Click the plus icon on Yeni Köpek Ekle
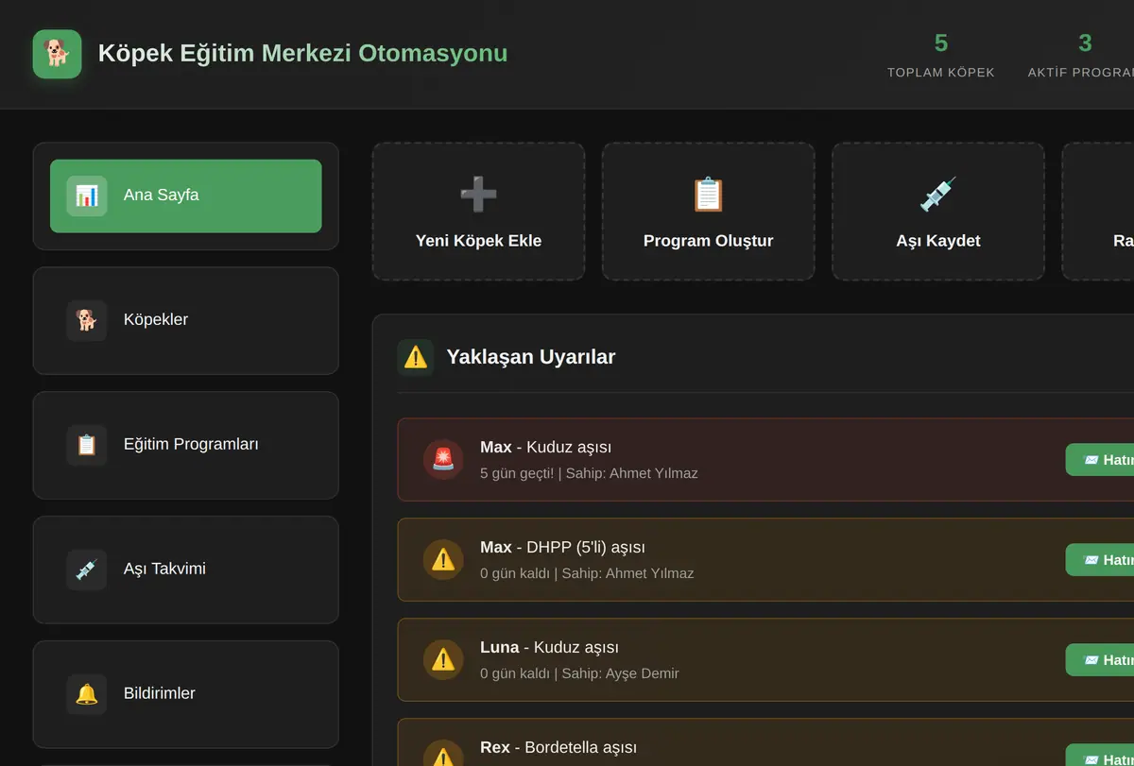Image resolution: width=1134 pixels, height=766 pixels. [478, 195]
